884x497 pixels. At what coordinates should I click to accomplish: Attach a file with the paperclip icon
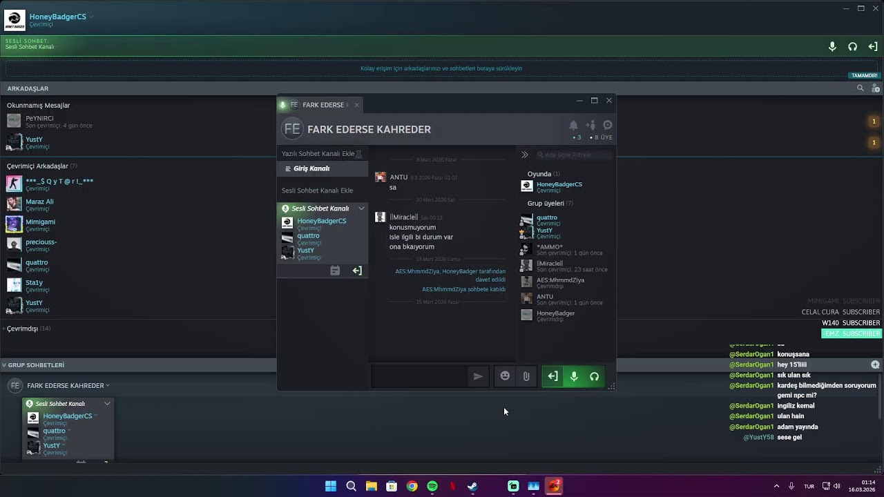(526, 376)
